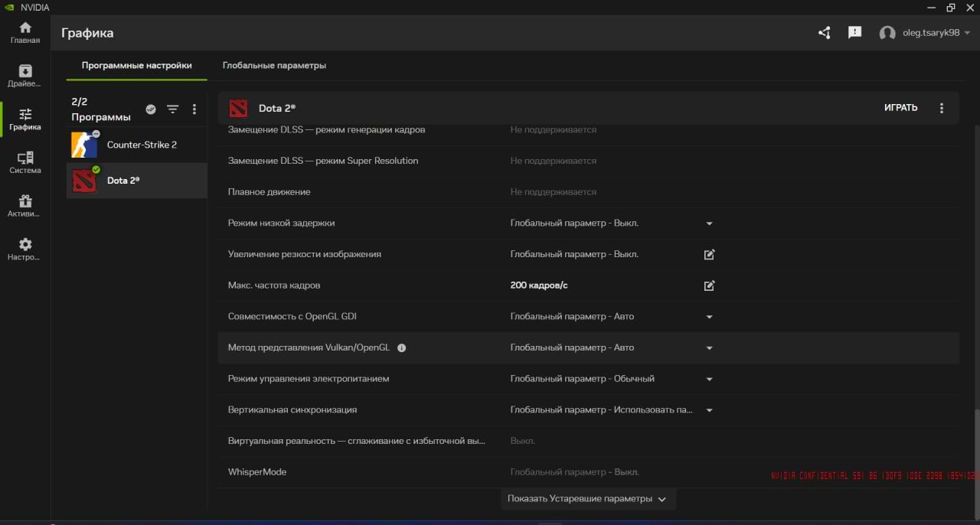Select the Программные настройки tab
This screenshot has height=525, width=980.
pyautogui.click(x=136, y=66)
